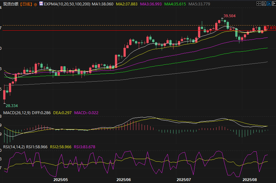
Task: Click the EXPMA(10,20,50,100,200) indicator label
Action: click(x=67, y=4)
